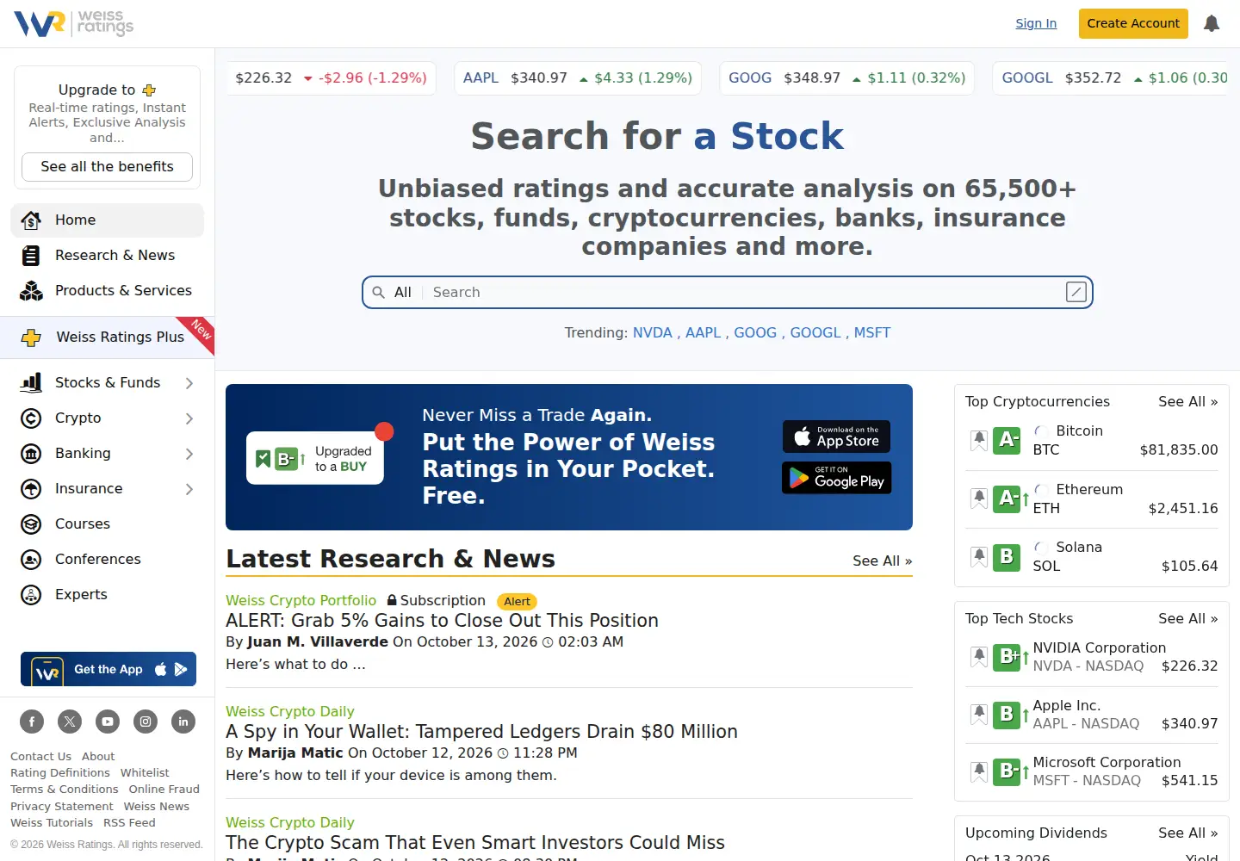Toggle alert bell for Solana
The height and width of the screenshot is (861, 1240).
pyautogui.click(x=979, y=557)
